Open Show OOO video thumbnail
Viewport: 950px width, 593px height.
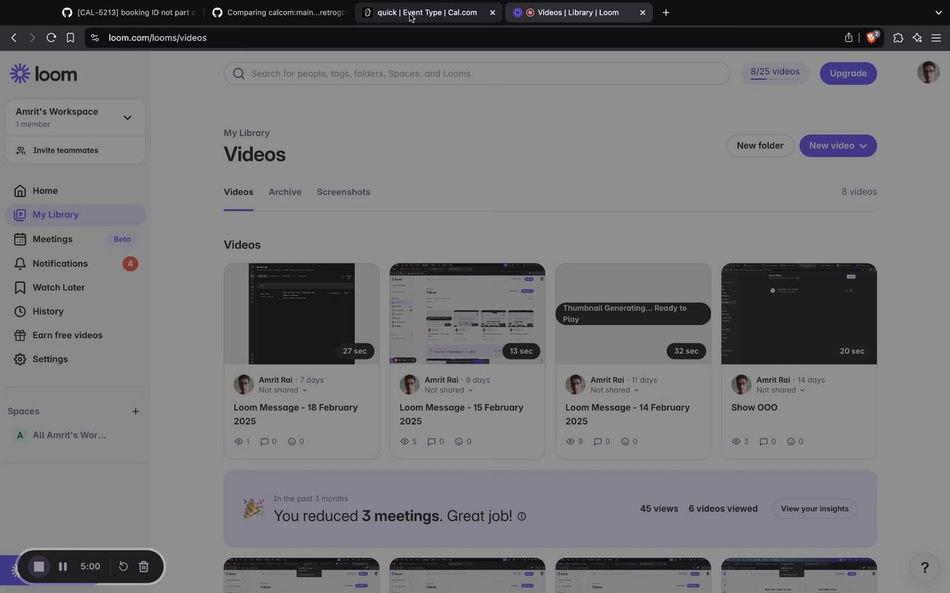799,314
